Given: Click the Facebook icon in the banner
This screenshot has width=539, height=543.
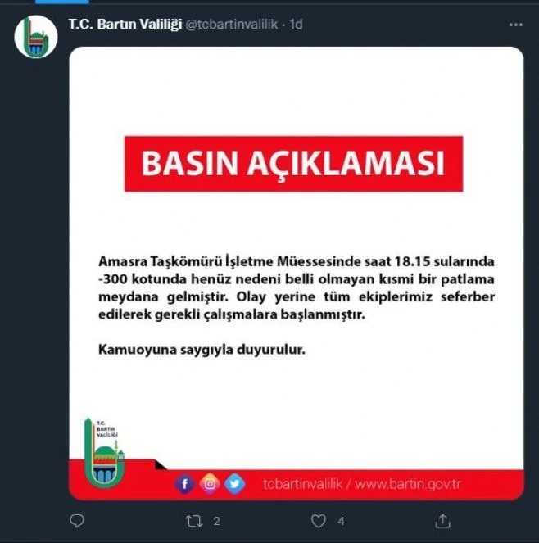Looking at the screenshot, I should pos(185,483).
